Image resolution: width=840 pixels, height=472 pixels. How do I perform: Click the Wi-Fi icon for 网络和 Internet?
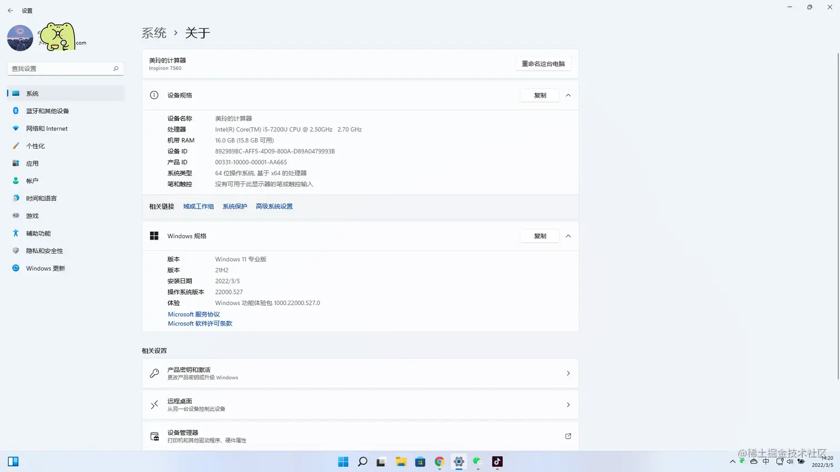click(x=16, y=128)
